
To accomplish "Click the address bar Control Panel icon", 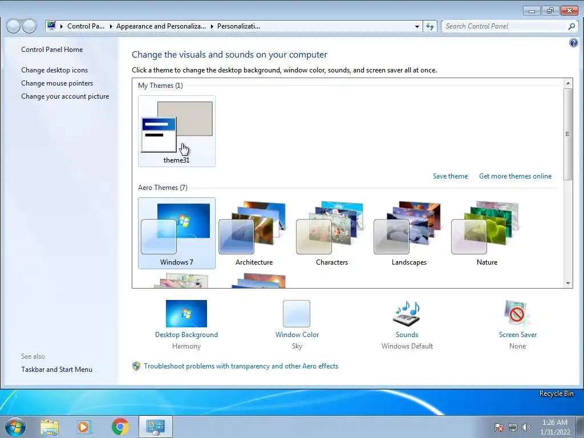I will click(51, 26).
